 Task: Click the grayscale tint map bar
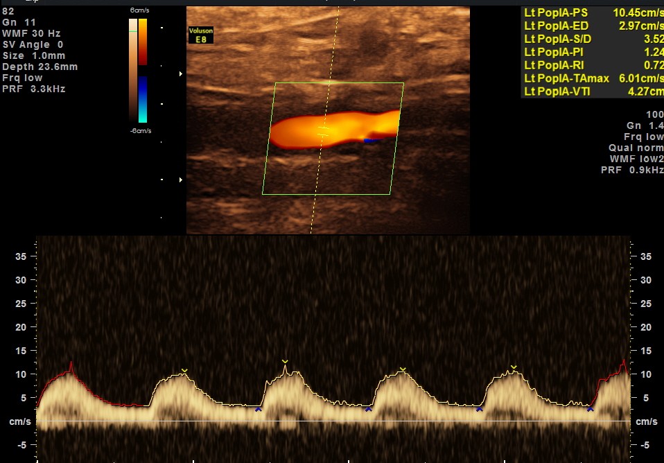point(132,69)
